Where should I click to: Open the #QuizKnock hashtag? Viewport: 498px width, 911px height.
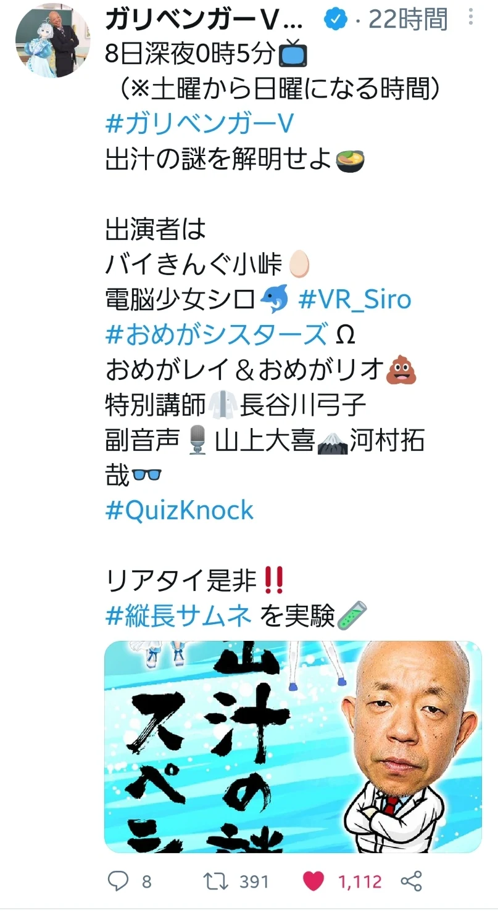tap(180, 510)
